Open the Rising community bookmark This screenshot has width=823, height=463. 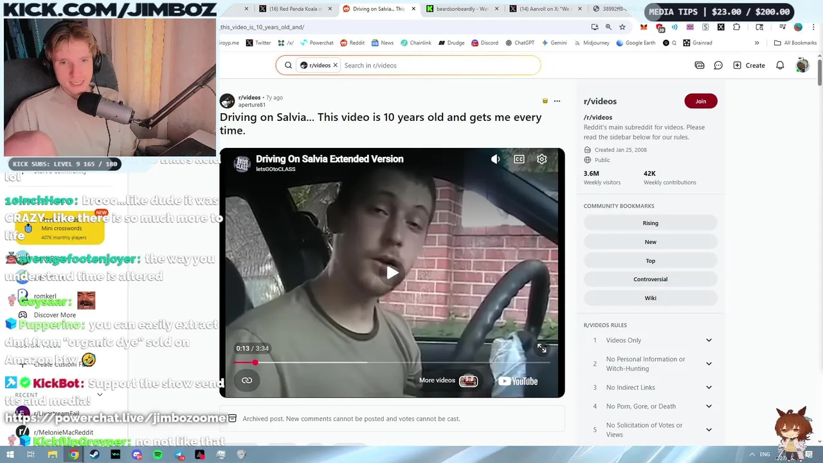651,223
